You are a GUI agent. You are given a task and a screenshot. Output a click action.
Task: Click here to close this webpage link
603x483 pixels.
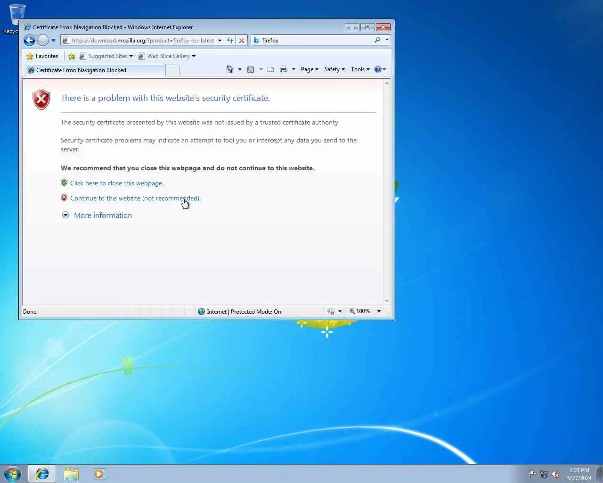coord(117,183)
